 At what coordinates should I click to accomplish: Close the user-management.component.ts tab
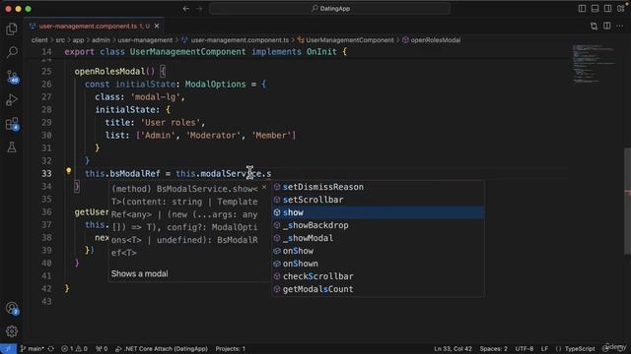157,27
